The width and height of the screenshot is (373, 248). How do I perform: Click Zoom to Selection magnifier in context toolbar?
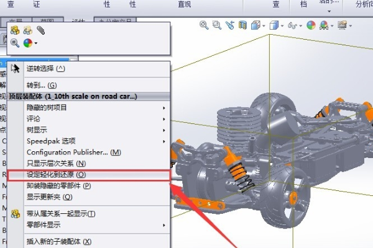[15, 43]
